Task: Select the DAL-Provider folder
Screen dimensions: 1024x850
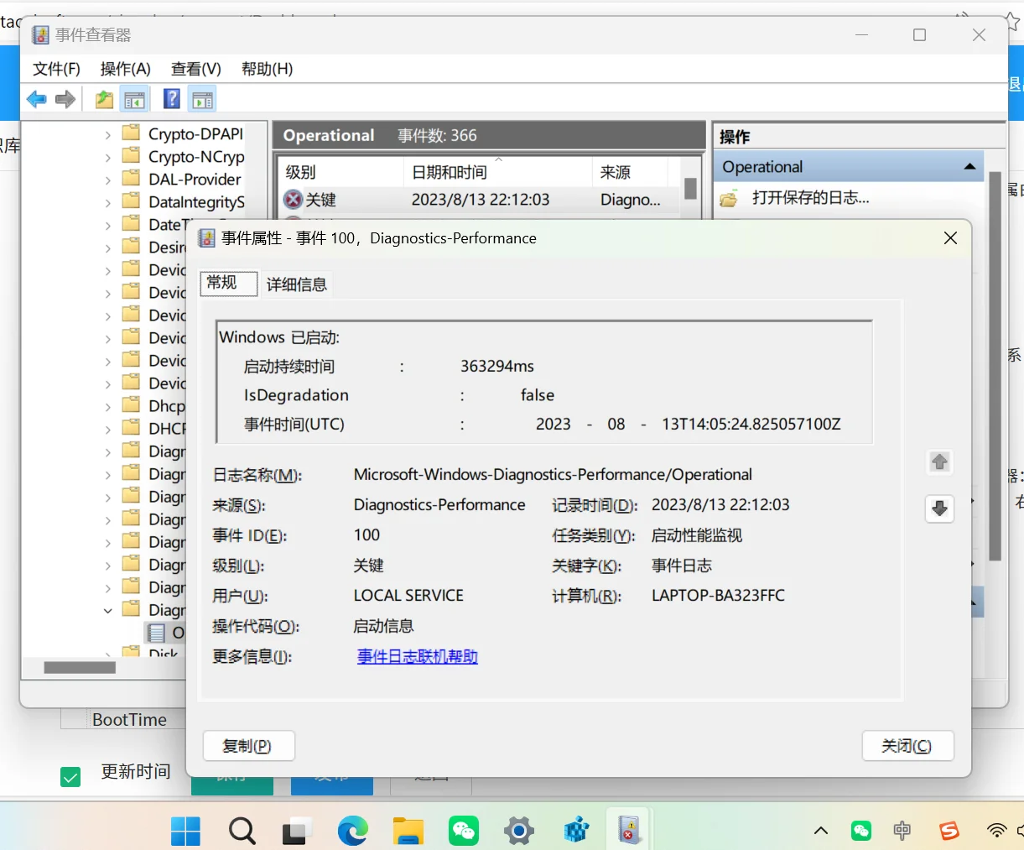Action: (184, 180)
